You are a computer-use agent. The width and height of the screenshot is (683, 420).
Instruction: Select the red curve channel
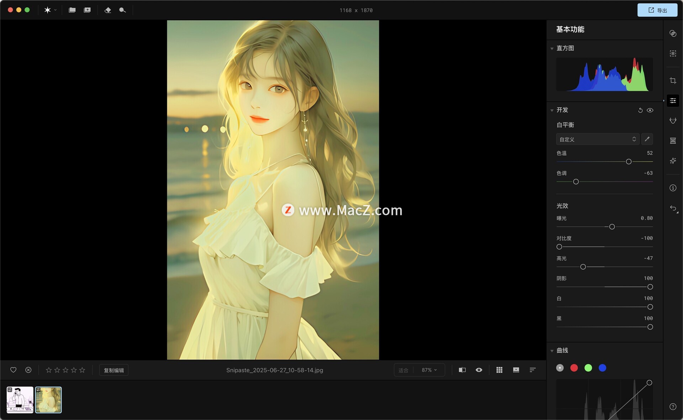click(x=574, y=368)
